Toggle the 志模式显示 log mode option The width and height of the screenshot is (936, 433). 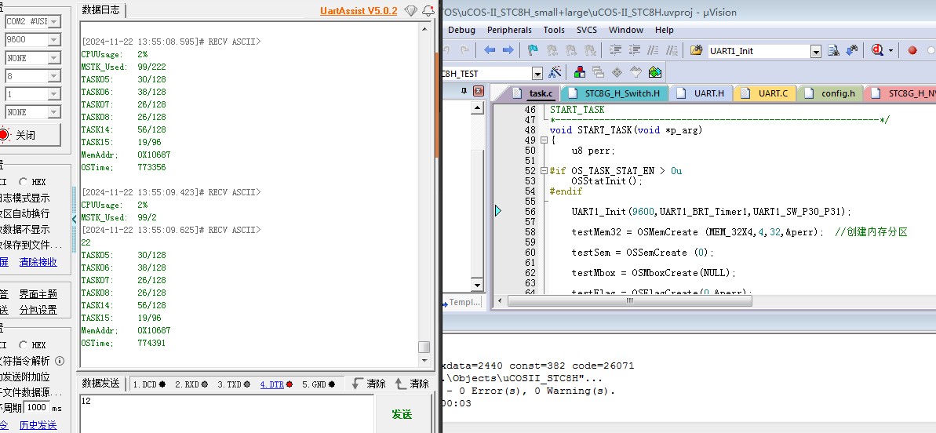(x=24, y=198)
